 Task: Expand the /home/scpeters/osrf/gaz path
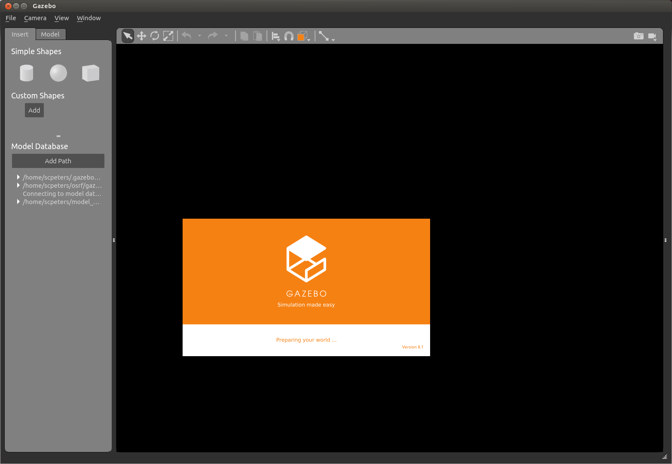pos(18,185)
